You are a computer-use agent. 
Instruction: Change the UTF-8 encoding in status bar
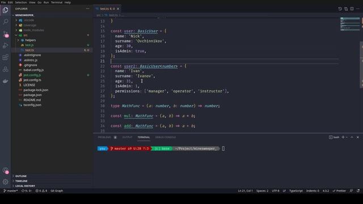click(276, 191)
